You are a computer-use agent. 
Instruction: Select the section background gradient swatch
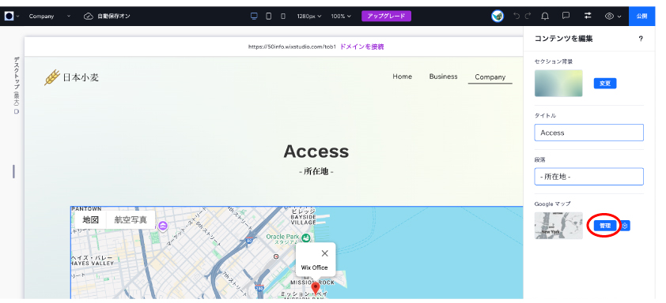click(x=558, y=83)
